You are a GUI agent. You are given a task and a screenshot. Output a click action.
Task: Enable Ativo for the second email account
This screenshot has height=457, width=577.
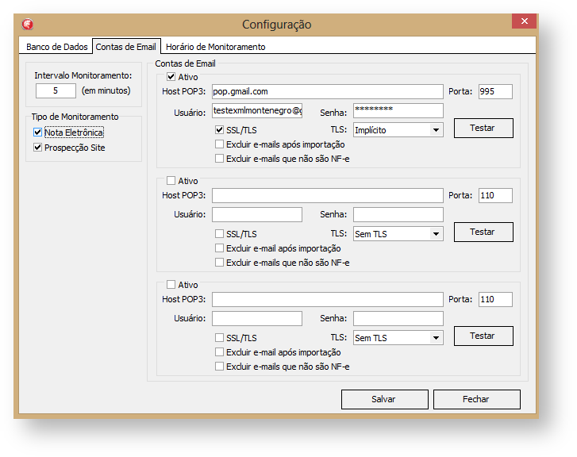171,181
